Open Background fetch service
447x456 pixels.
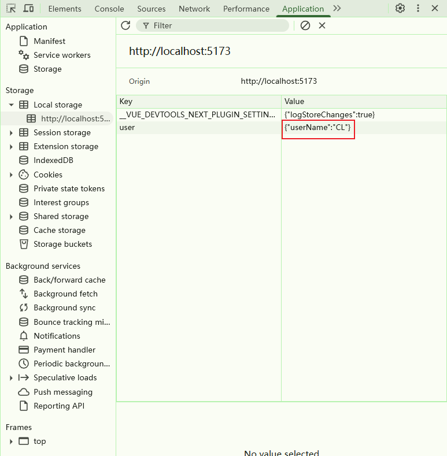(x=65, y=294)
